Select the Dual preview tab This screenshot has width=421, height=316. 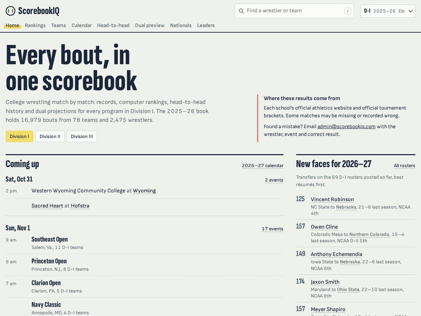click(x=150, y=25)
